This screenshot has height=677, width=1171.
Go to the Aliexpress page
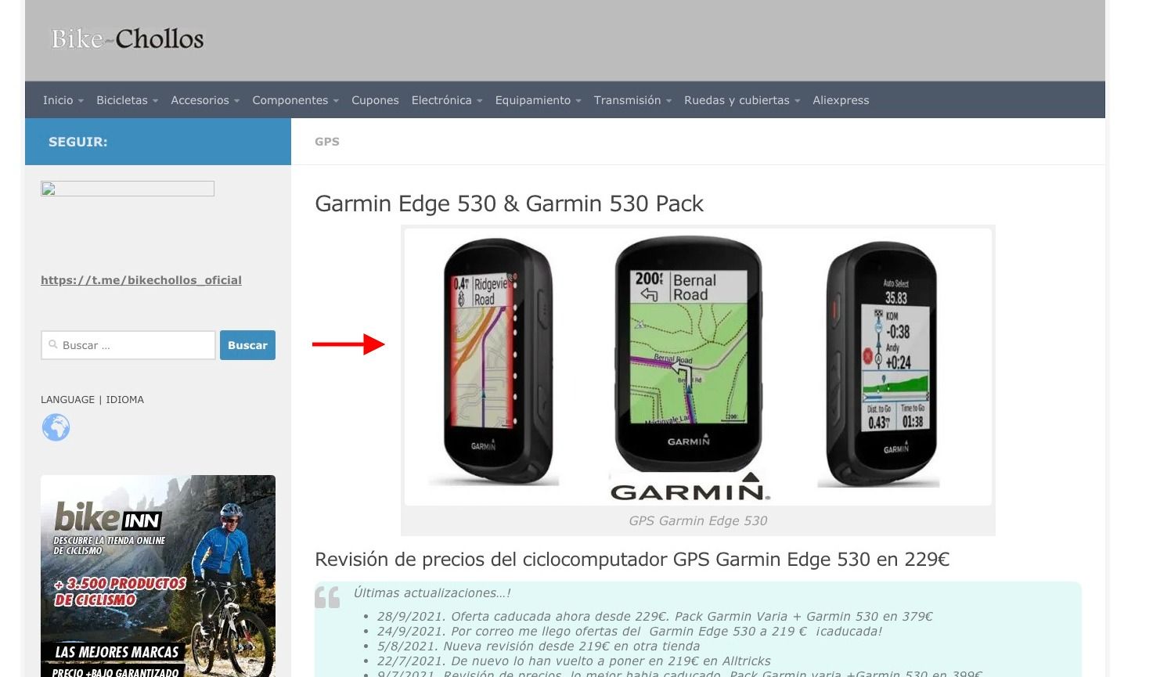point(841,100)
